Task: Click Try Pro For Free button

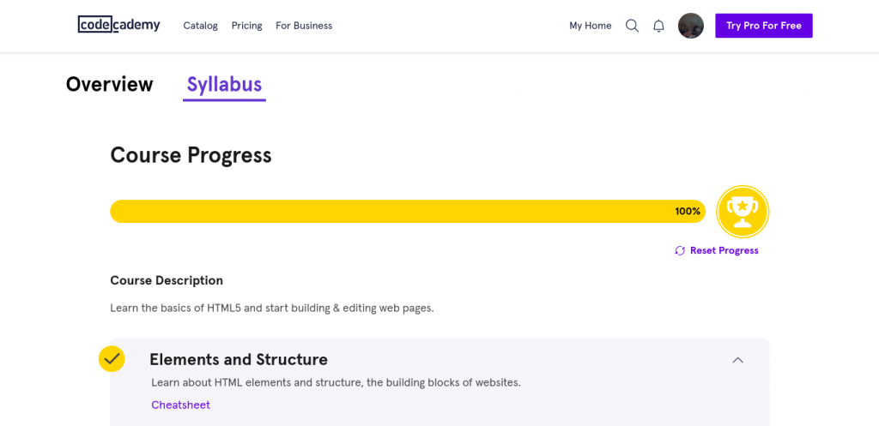Action: point(763,26)
